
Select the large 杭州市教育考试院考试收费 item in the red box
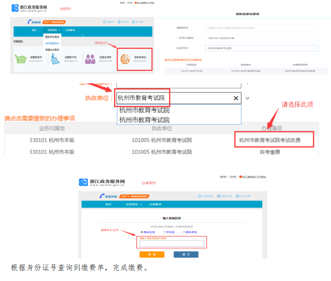270,140
